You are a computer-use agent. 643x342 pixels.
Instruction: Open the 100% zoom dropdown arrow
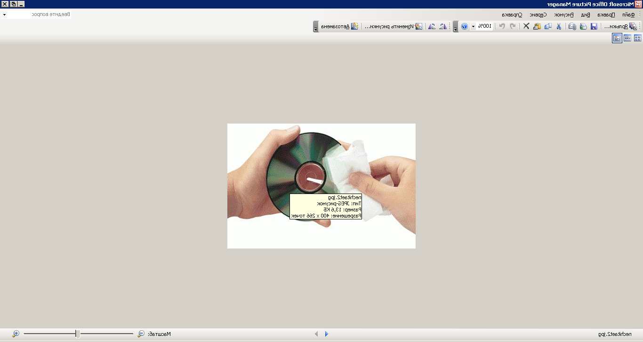click(x=474, y=26)
